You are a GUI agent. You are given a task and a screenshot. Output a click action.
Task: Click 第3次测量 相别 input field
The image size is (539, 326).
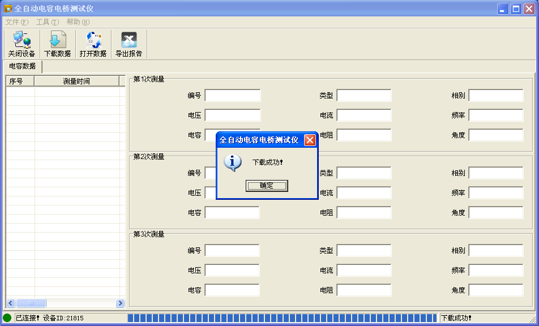pos(496,251)
